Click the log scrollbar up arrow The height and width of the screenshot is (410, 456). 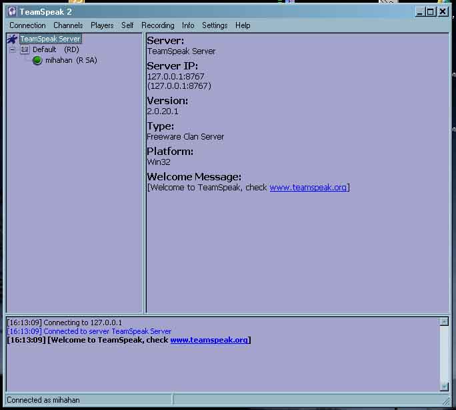point(444,322)
